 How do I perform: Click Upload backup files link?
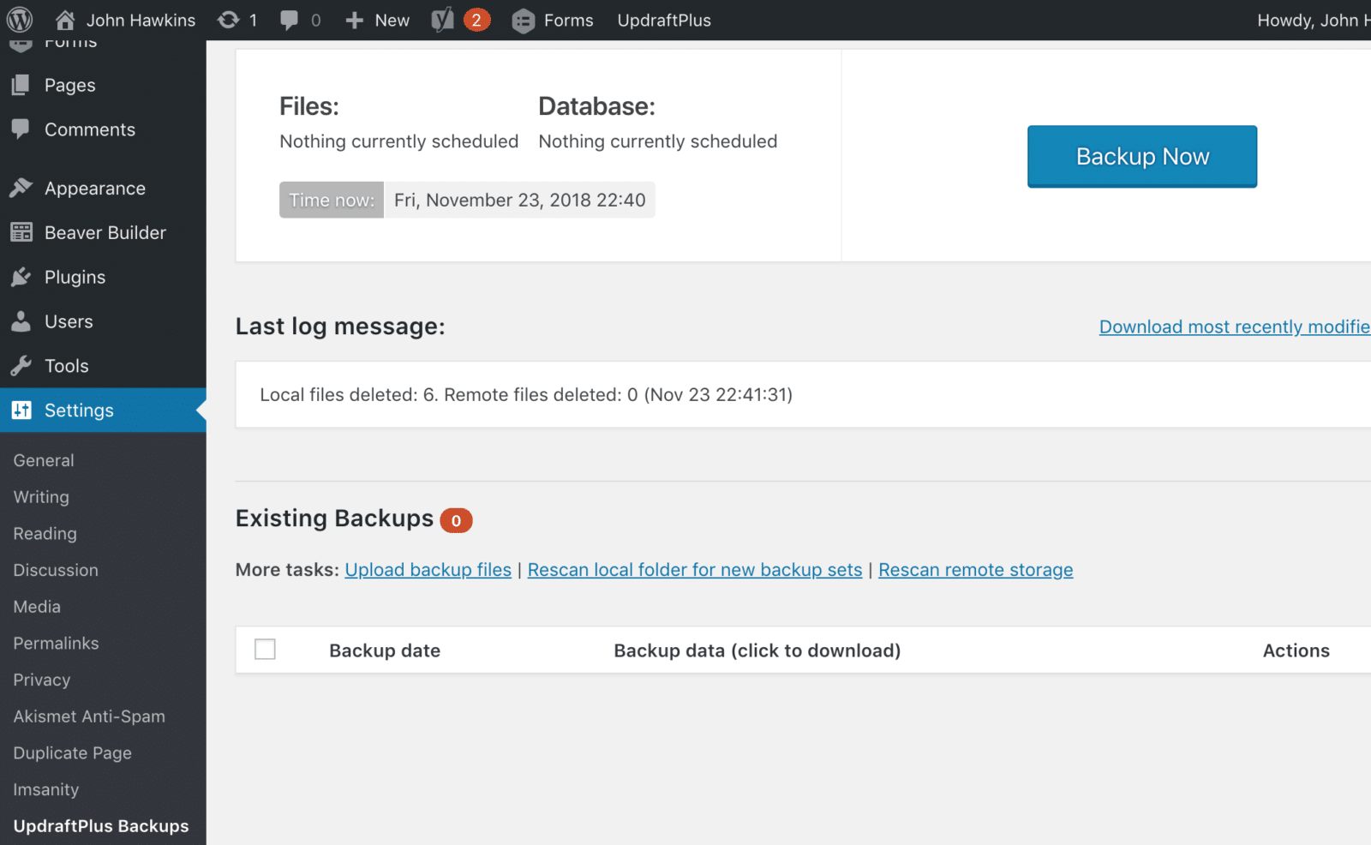(428, 570)
